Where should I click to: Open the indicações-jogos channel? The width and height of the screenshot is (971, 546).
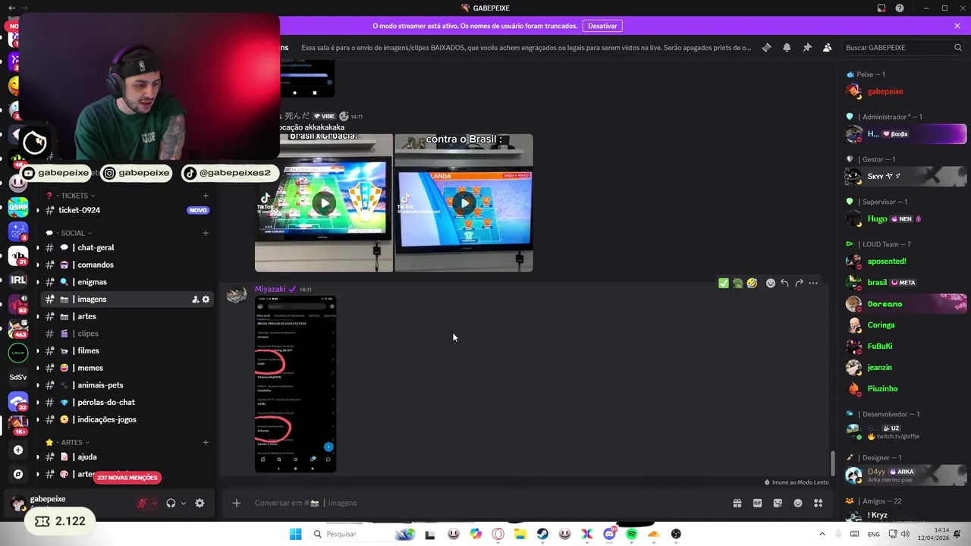pyautogui.click(x=127, y=419)
